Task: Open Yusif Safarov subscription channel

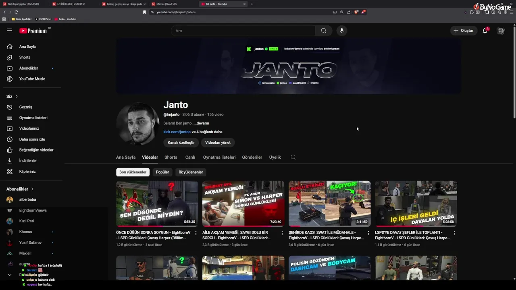Action: point(30,242)
